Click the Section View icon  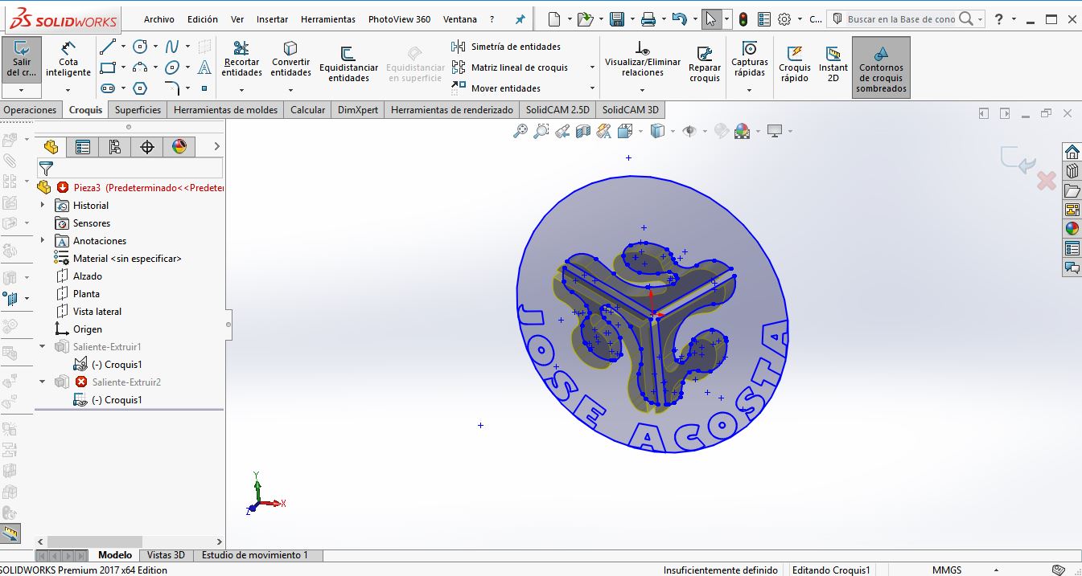point(583,131)
